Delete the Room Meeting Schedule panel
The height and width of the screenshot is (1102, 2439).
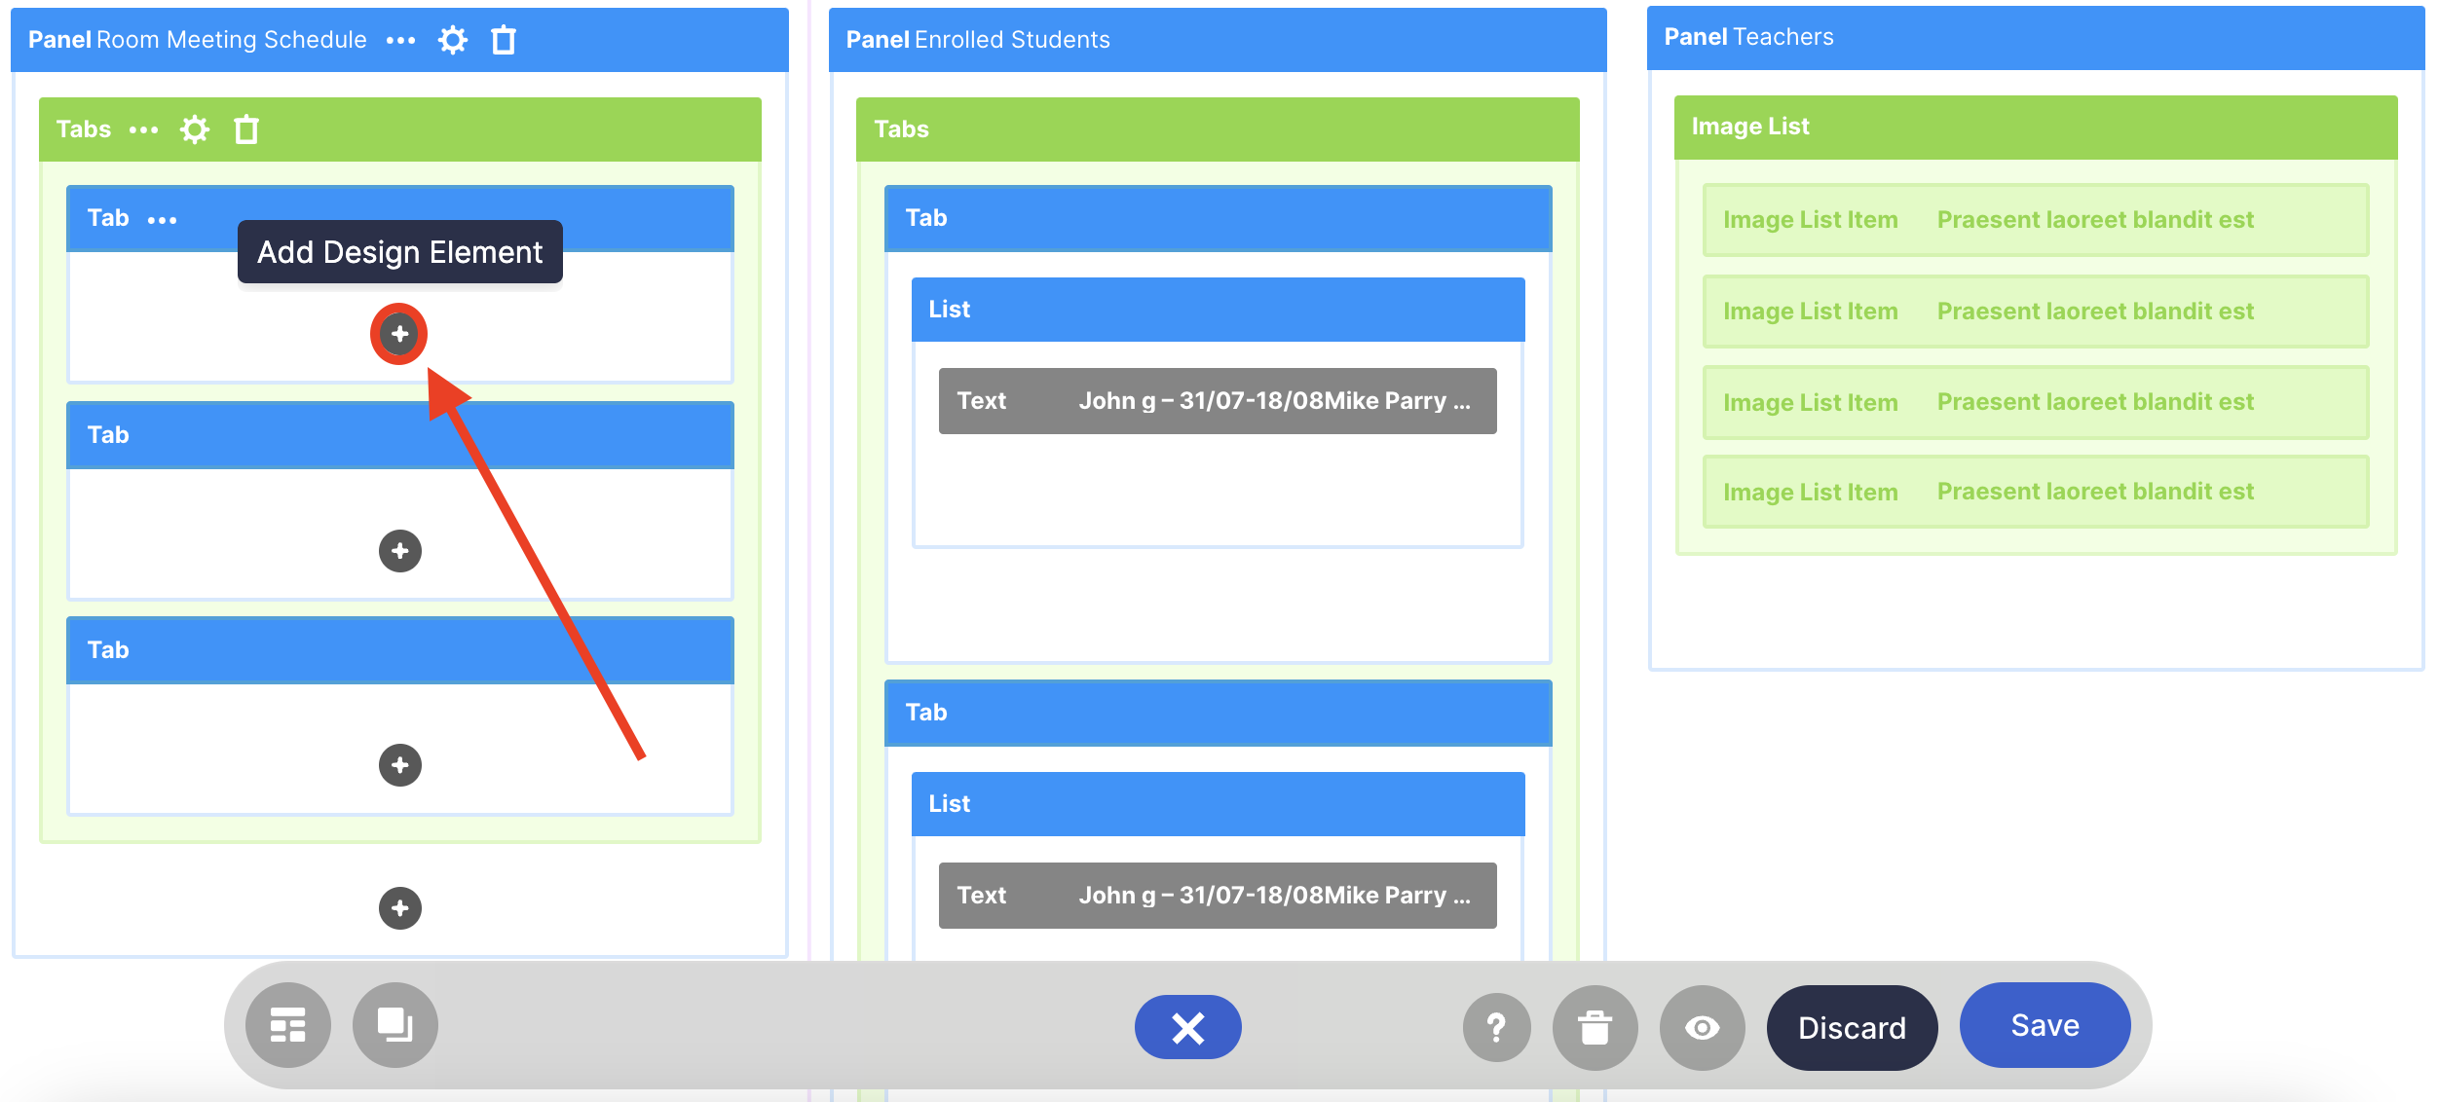[x=504, y=40]
